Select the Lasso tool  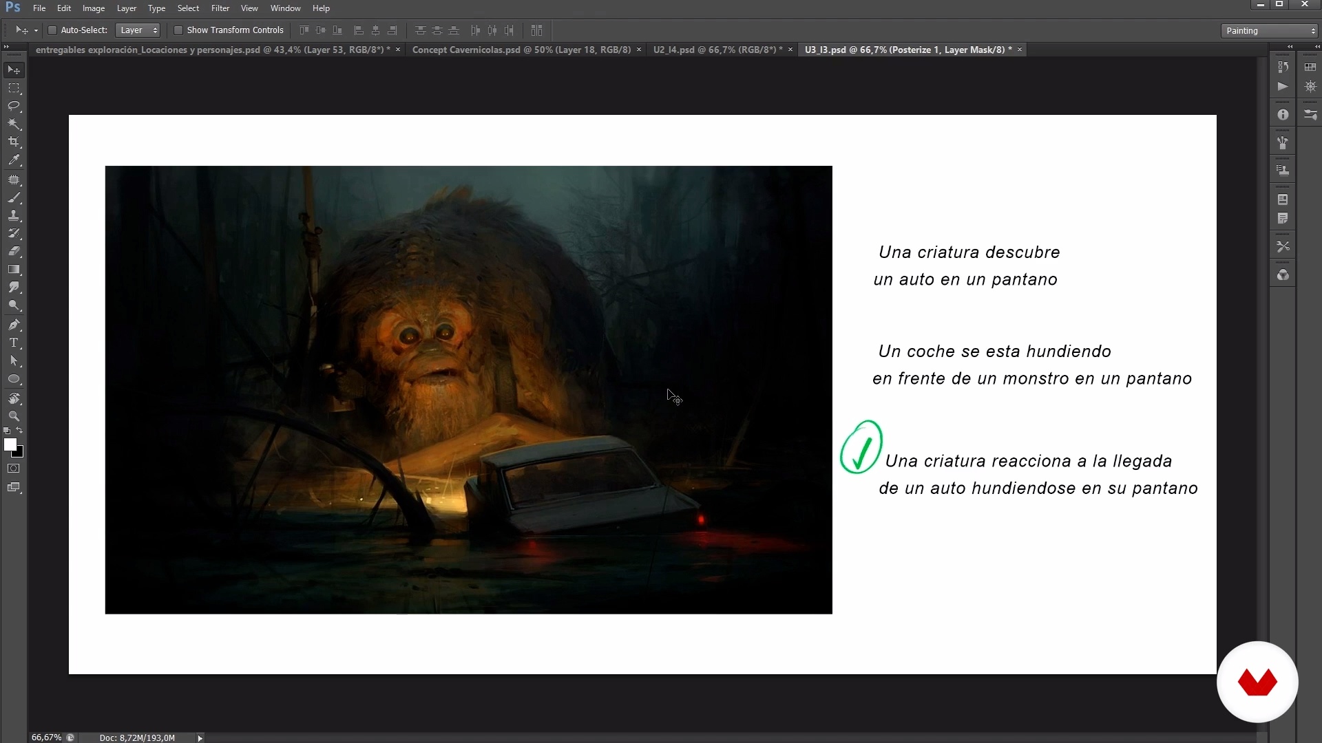14,106
